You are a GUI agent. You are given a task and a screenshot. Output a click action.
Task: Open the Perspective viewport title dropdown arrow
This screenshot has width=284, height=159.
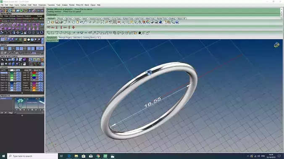click(x=58, y=41)
